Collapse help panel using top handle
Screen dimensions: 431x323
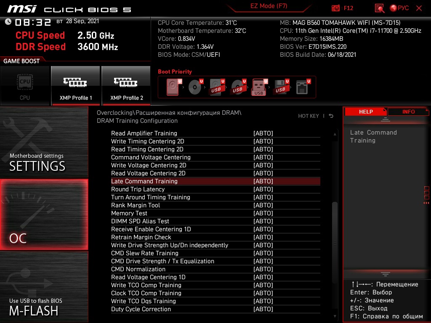click(x=386, y=119)
